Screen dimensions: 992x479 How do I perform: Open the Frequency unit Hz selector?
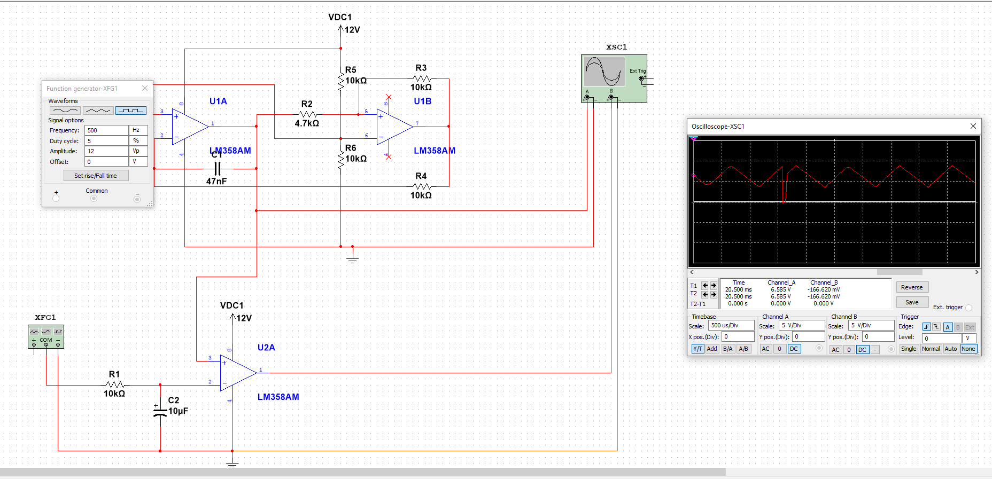[138, 130]
